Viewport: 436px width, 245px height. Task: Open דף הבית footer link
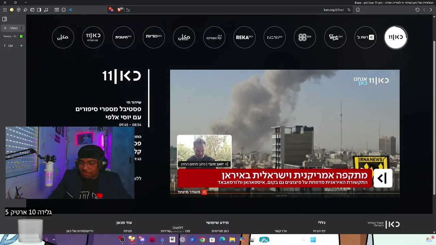pyautogui.click(x=319, y=231)
